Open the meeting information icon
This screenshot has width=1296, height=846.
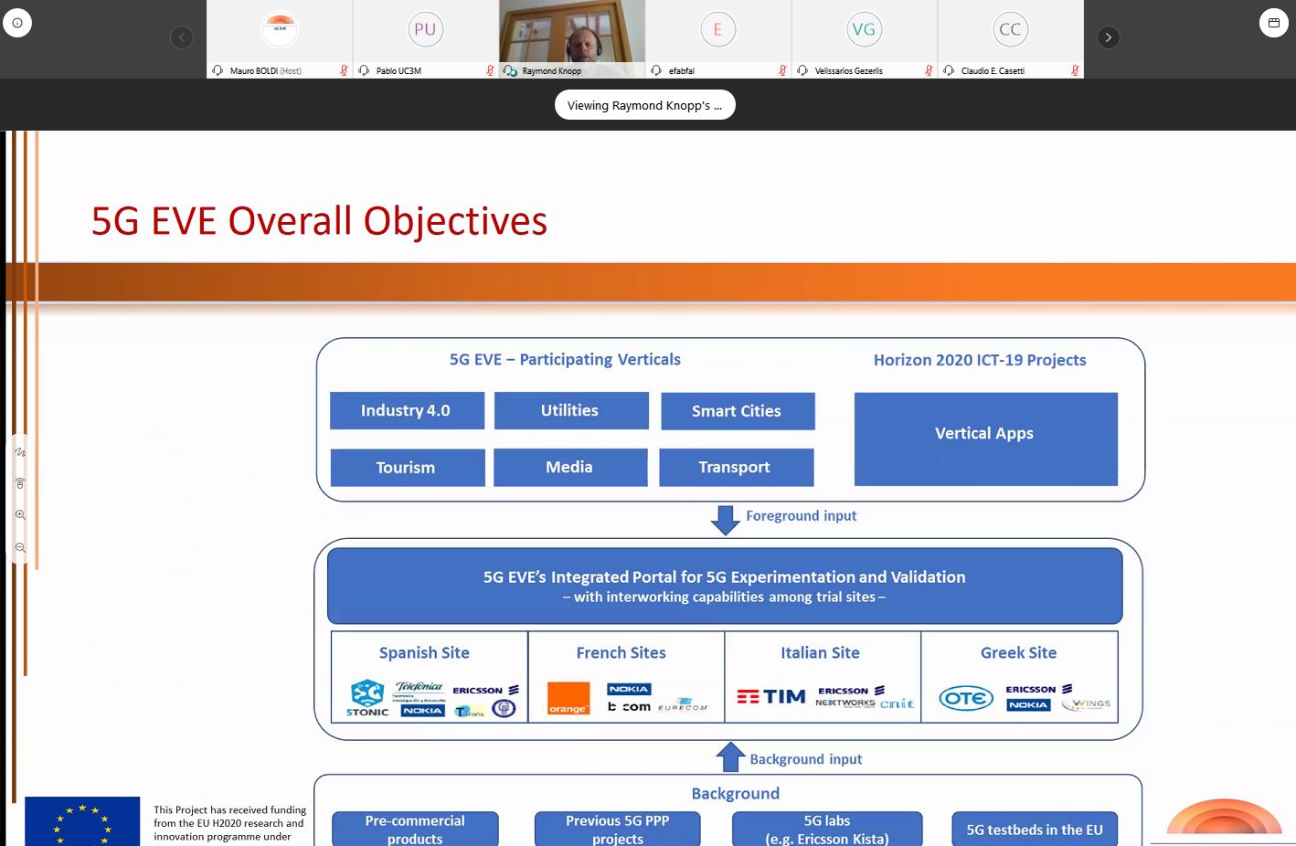17,23
